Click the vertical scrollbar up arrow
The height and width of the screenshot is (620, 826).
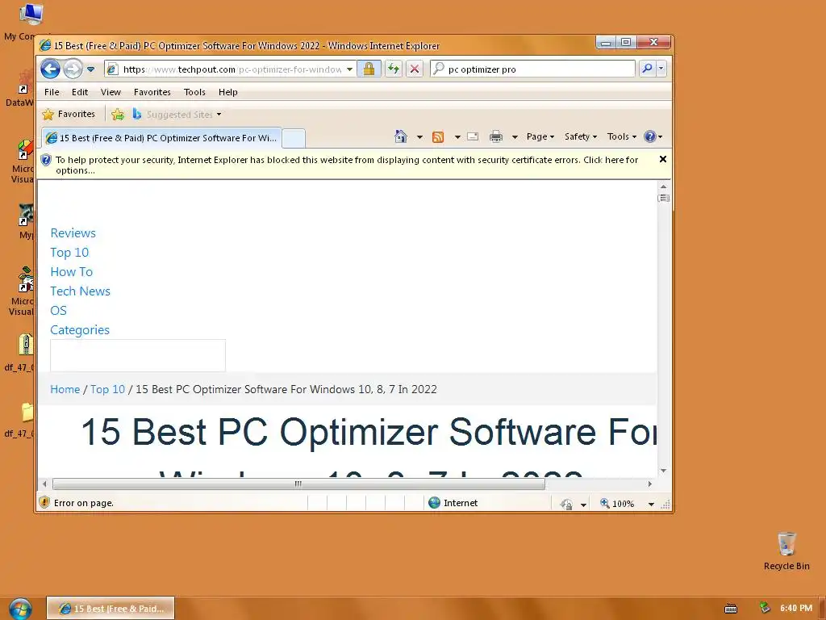point(663,186)
